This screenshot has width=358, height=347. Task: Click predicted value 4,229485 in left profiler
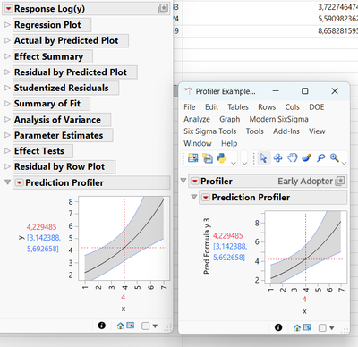click(41, 227)
